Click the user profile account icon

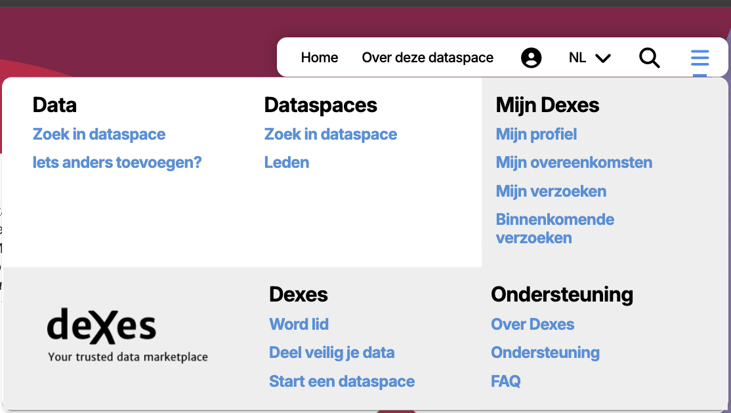click(531, 58)
